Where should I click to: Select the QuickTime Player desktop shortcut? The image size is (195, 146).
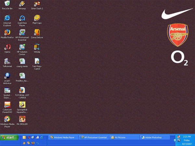(x=22, y=21)
